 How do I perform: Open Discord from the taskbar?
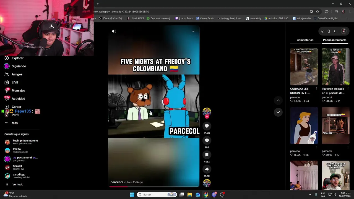tap(214, 195)
